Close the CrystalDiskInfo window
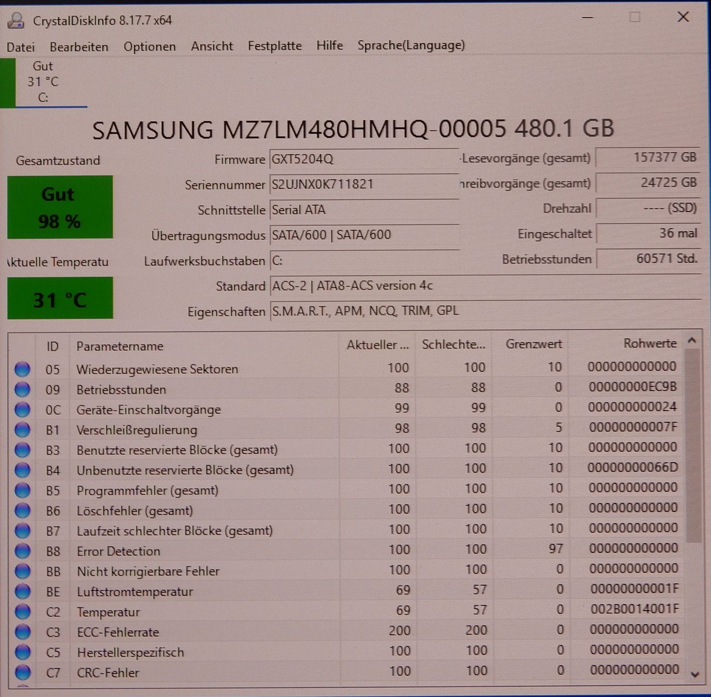This screenshot has width=711, height=697. (683, 17)
